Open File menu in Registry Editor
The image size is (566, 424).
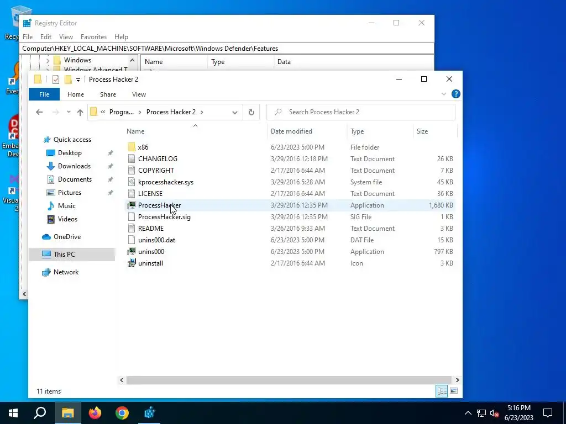click(28, 37)
